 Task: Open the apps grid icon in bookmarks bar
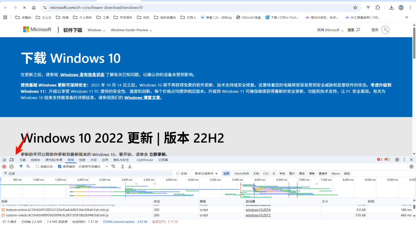coord(5,17)
